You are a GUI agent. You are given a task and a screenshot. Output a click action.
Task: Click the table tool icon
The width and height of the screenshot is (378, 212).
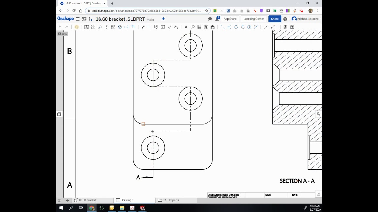click(x=199, y=27)
